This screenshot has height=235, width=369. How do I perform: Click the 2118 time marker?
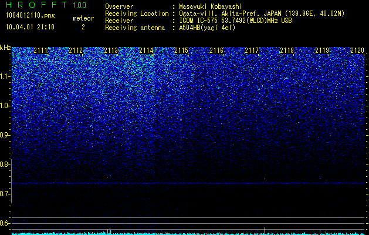[287, 51]
